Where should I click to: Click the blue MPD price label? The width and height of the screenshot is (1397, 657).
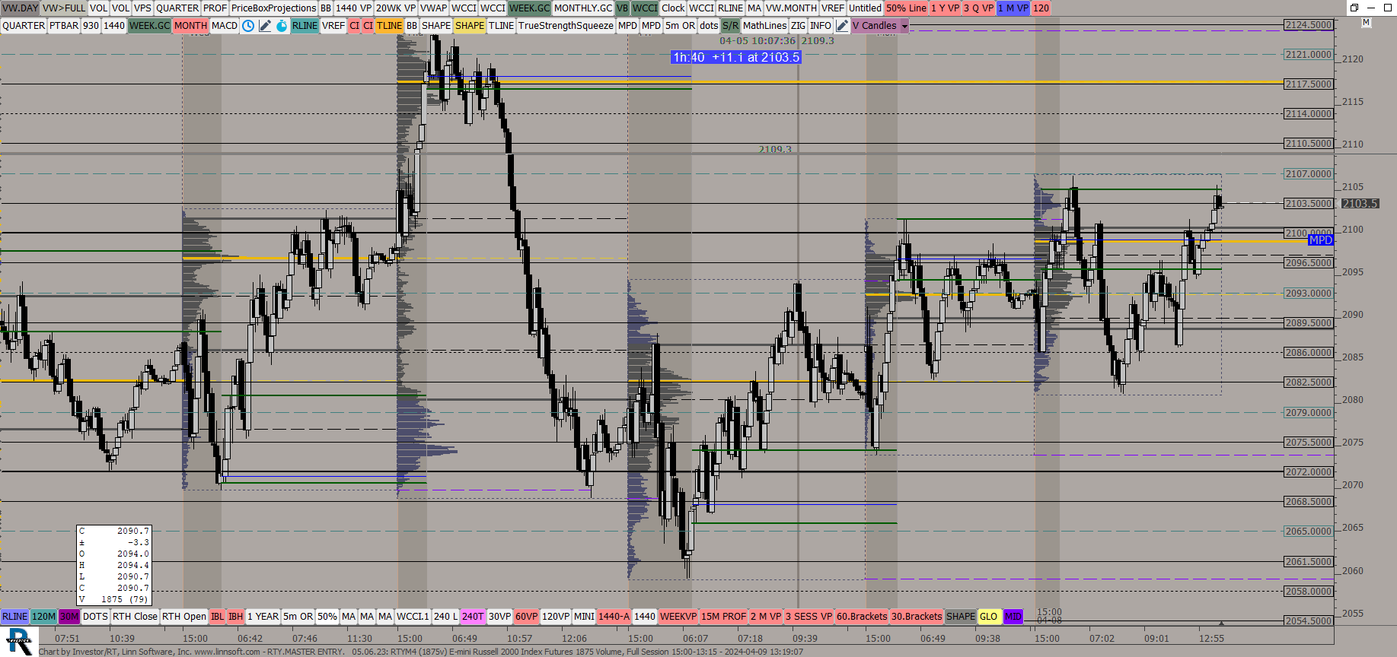click(x=1320, y=240)
